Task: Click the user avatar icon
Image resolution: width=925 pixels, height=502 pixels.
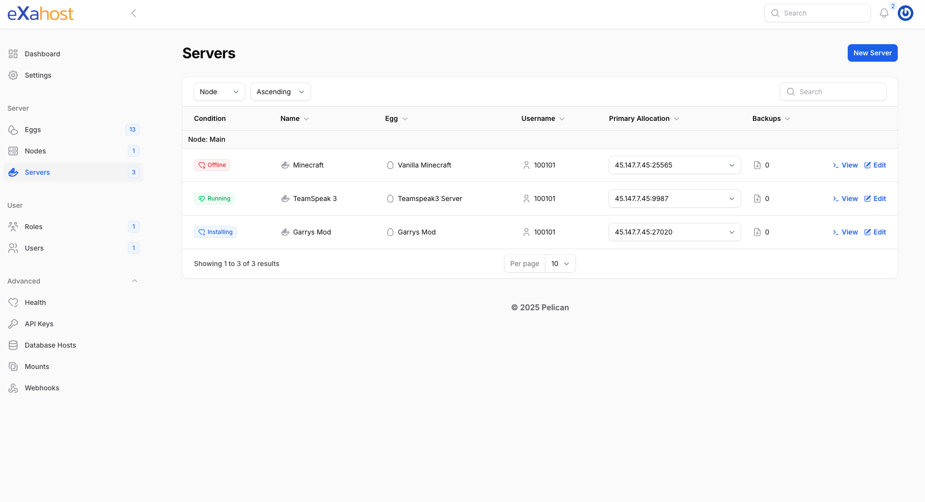Action: click(905, 14)
